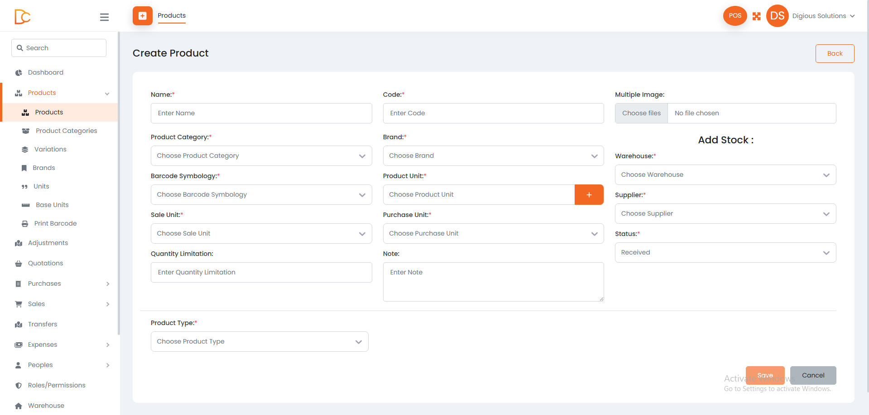Open Roles/Permissions menu item
Screen dimensions: 869x415
[x=57, y=385]
